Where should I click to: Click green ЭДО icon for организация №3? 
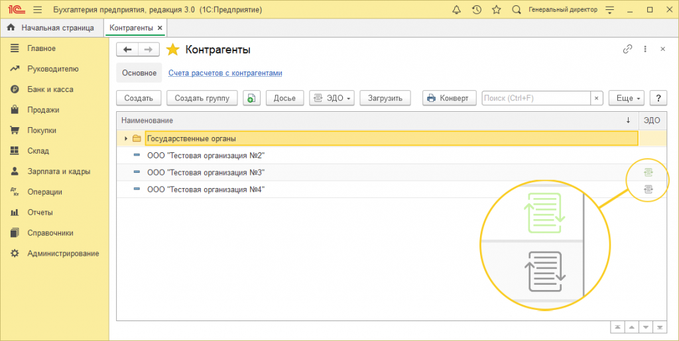coord(648,172)
